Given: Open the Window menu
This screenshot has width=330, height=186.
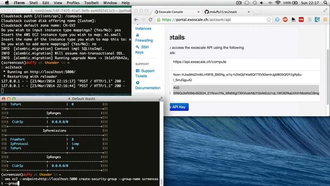Looking at the screenshot, I should coord(110,3).
